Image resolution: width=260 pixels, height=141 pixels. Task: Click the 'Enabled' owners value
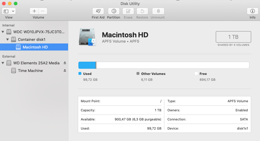coord(242,110)
